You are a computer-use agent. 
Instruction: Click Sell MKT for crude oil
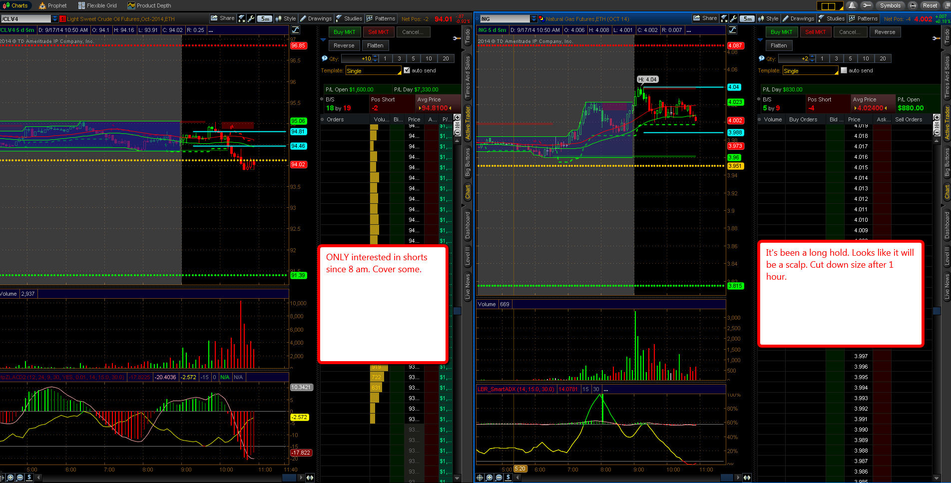click(379, 32)
